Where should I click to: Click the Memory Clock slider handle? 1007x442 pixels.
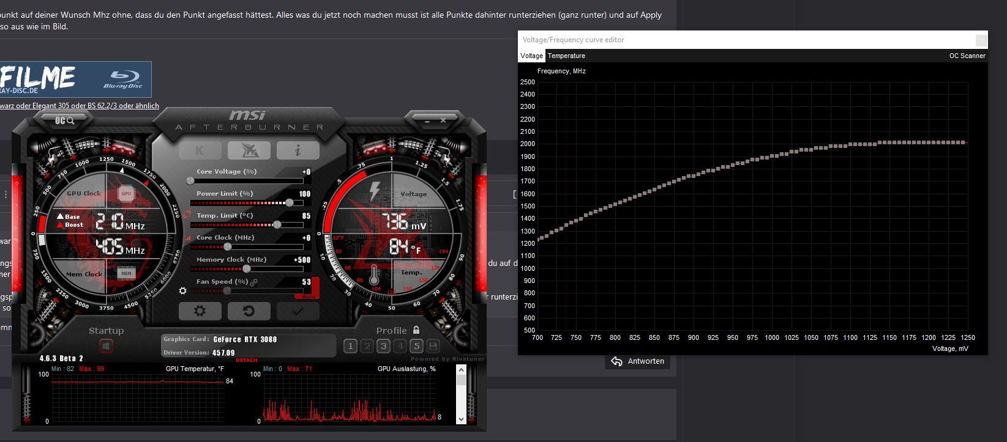coord(247,269)
